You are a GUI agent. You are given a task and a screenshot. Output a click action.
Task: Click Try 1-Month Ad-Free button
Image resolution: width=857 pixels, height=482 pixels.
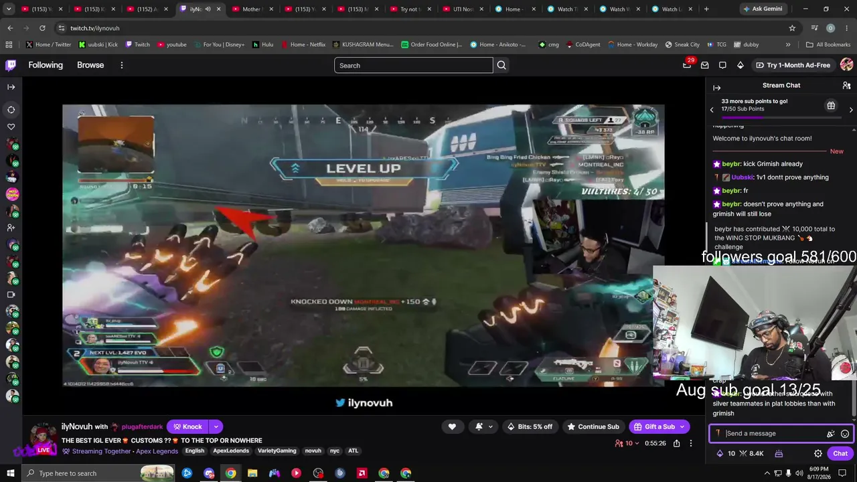[x=793, y=65]
